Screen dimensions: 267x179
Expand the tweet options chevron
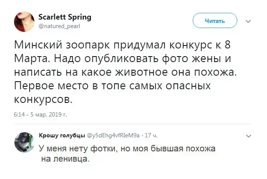(249, 20)
